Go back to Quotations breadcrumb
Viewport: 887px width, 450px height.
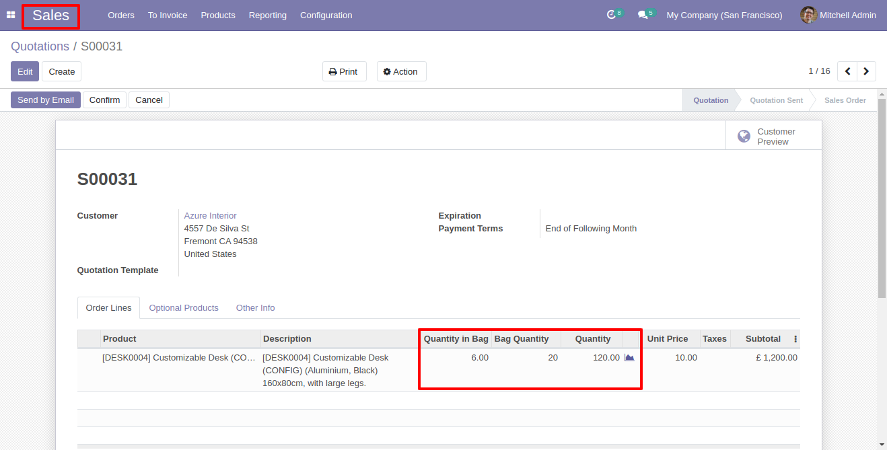(x=40, y=46)
